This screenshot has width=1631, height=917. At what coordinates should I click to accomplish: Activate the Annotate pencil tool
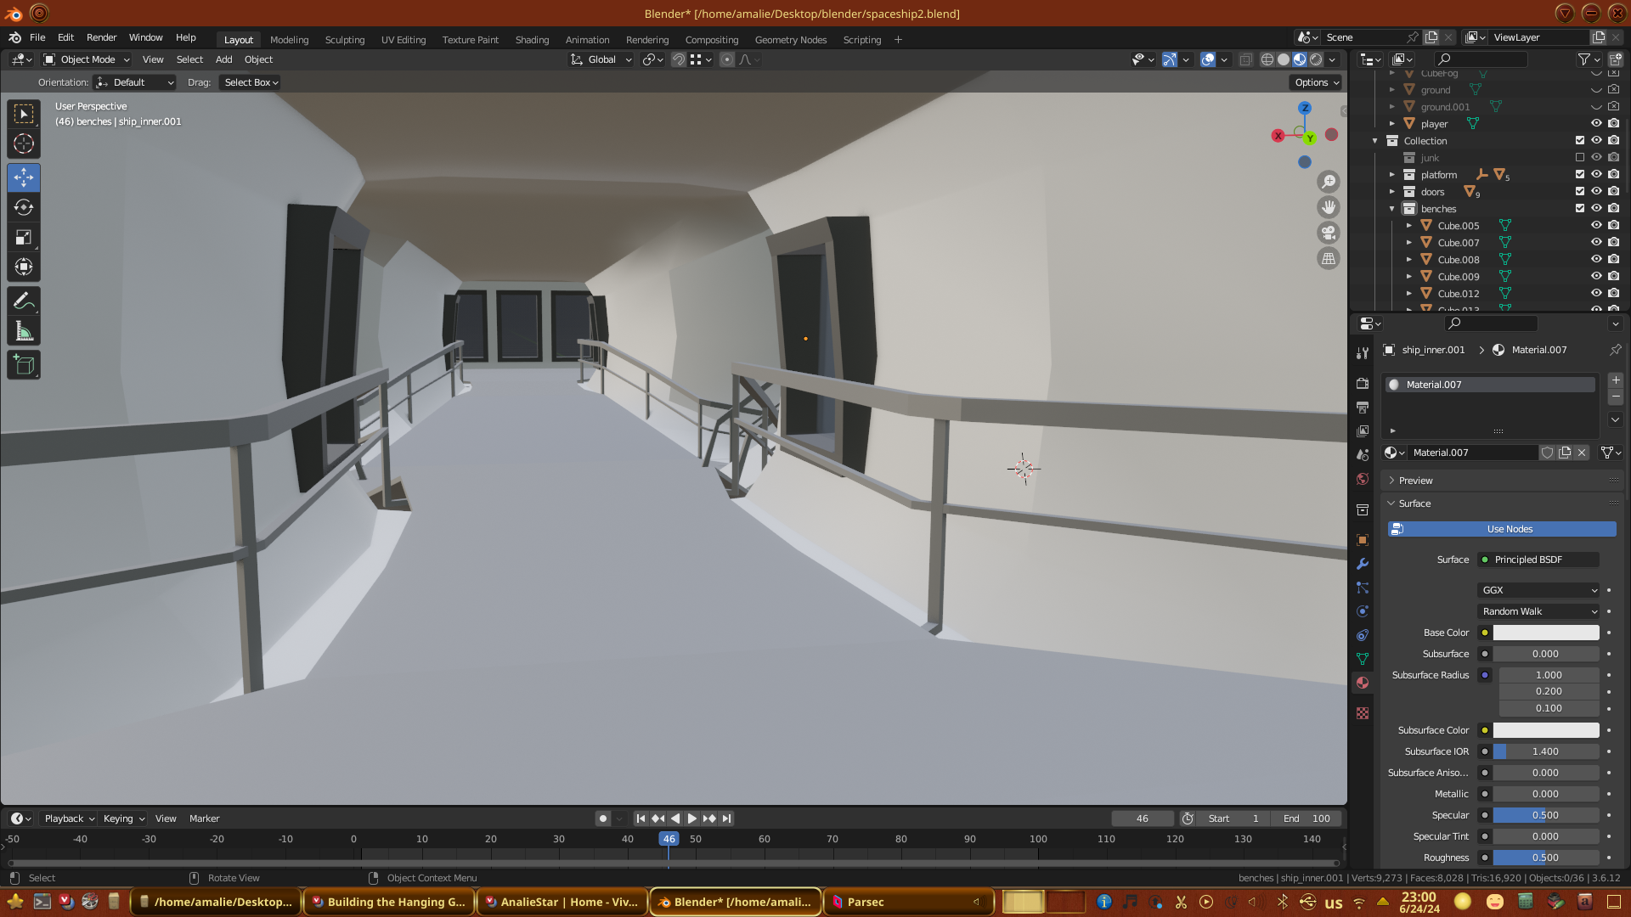coord(24,301)
